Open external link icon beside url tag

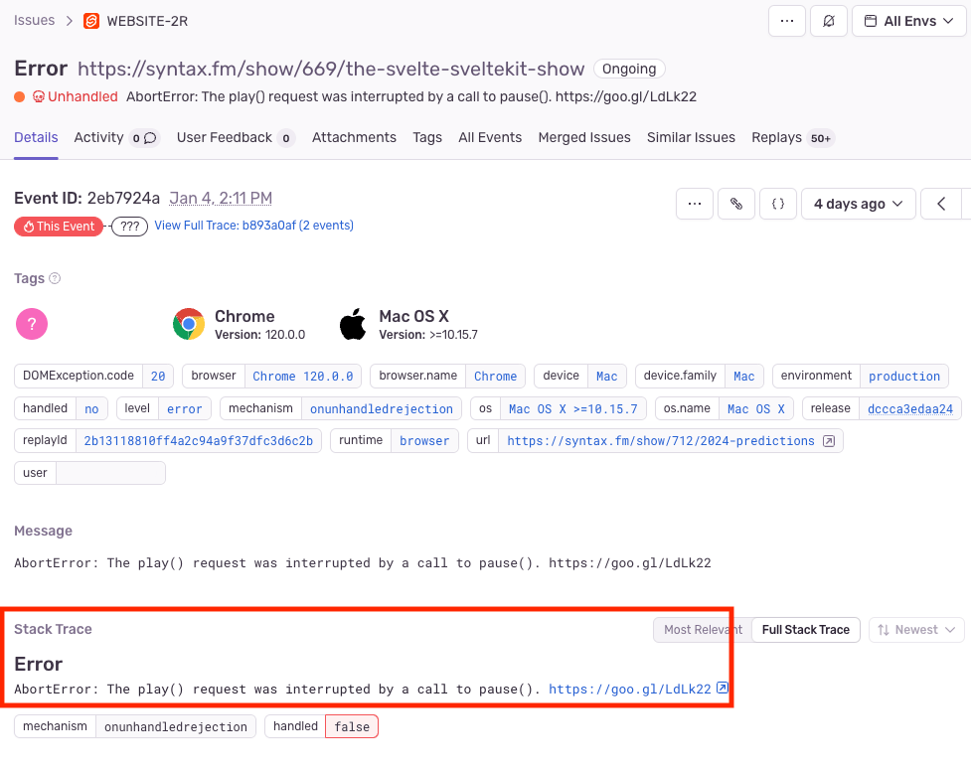click(829, 441)
